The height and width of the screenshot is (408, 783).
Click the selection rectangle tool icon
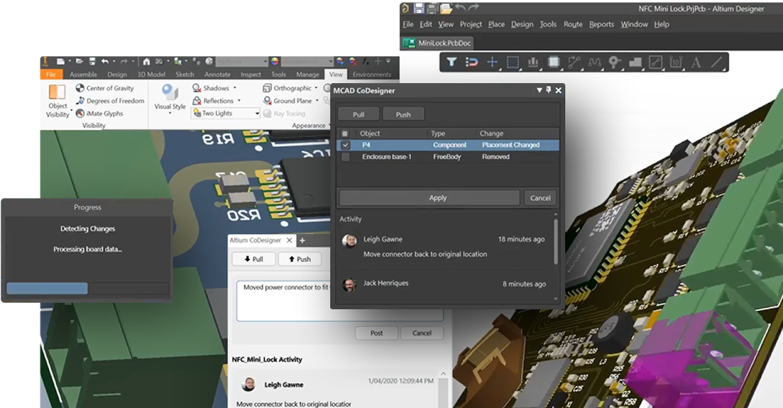coord(512,62)
